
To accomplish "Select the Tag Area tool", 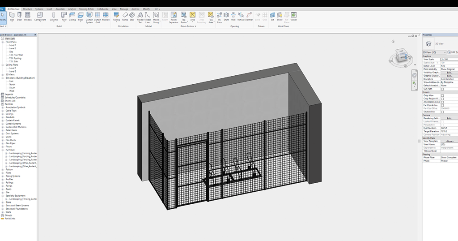I will pyautogui.click(x=211, y=17).
